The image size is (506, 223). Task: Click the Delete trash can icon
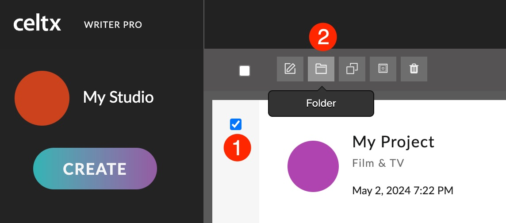414,69
